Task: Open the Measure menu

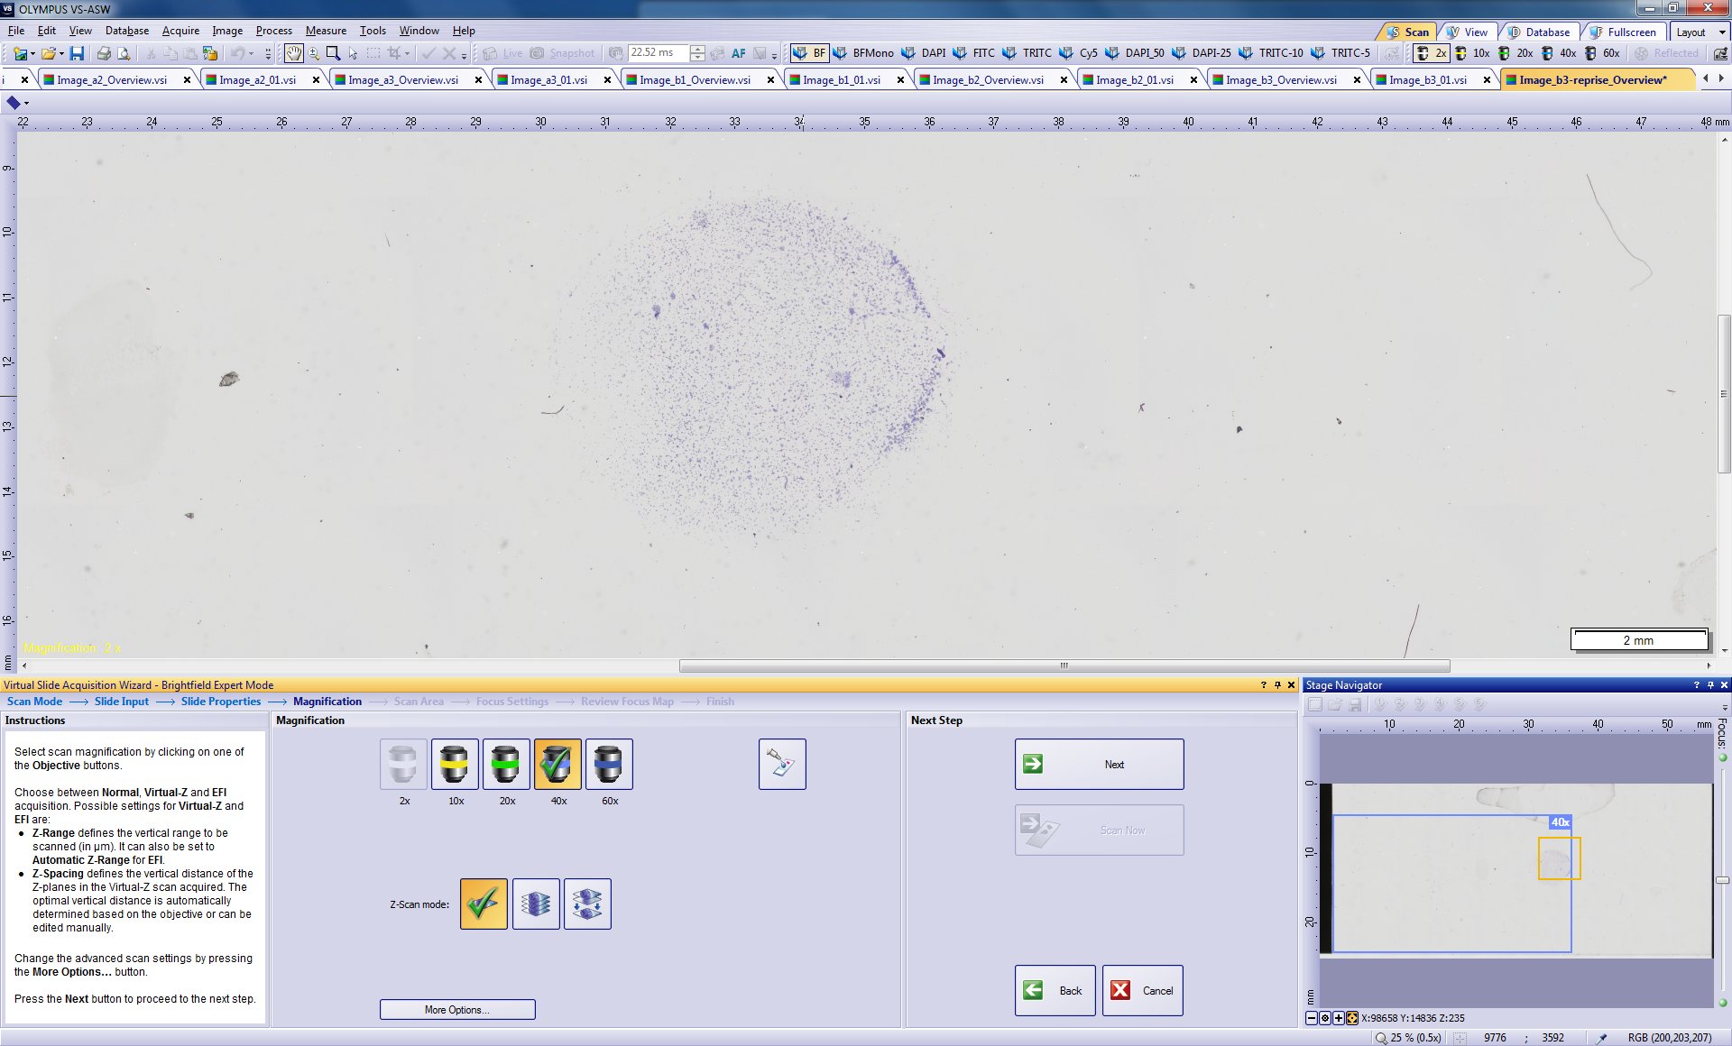Action: tap(326, 31)
